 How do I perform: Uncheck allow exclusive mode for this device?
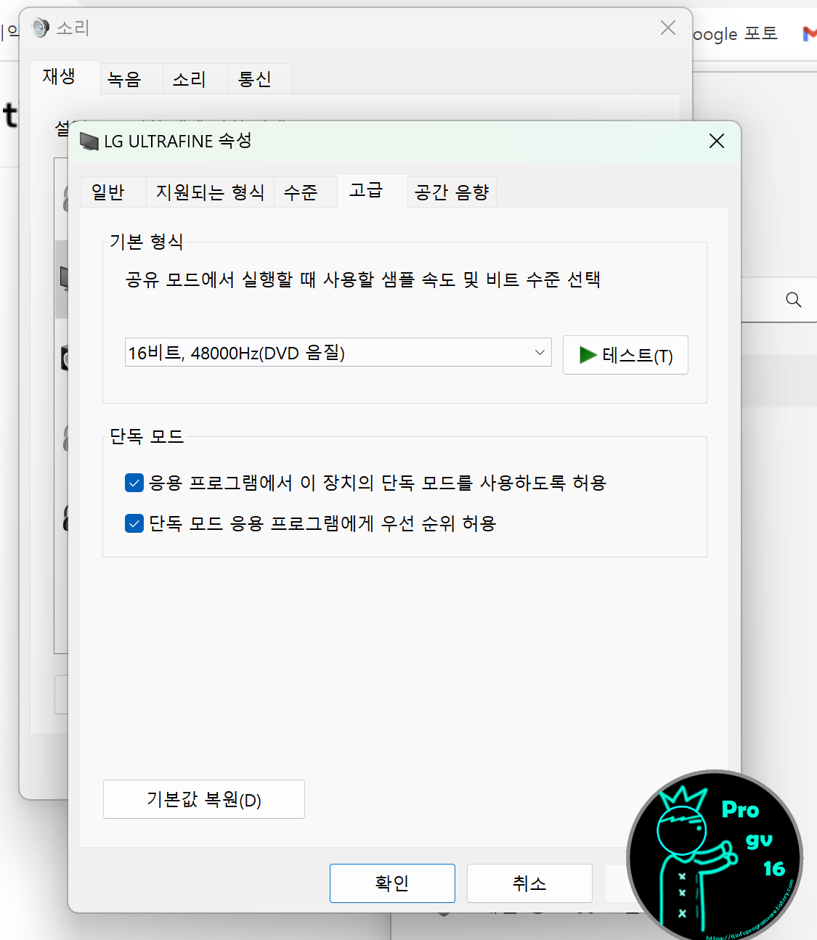tap(134, 483)
